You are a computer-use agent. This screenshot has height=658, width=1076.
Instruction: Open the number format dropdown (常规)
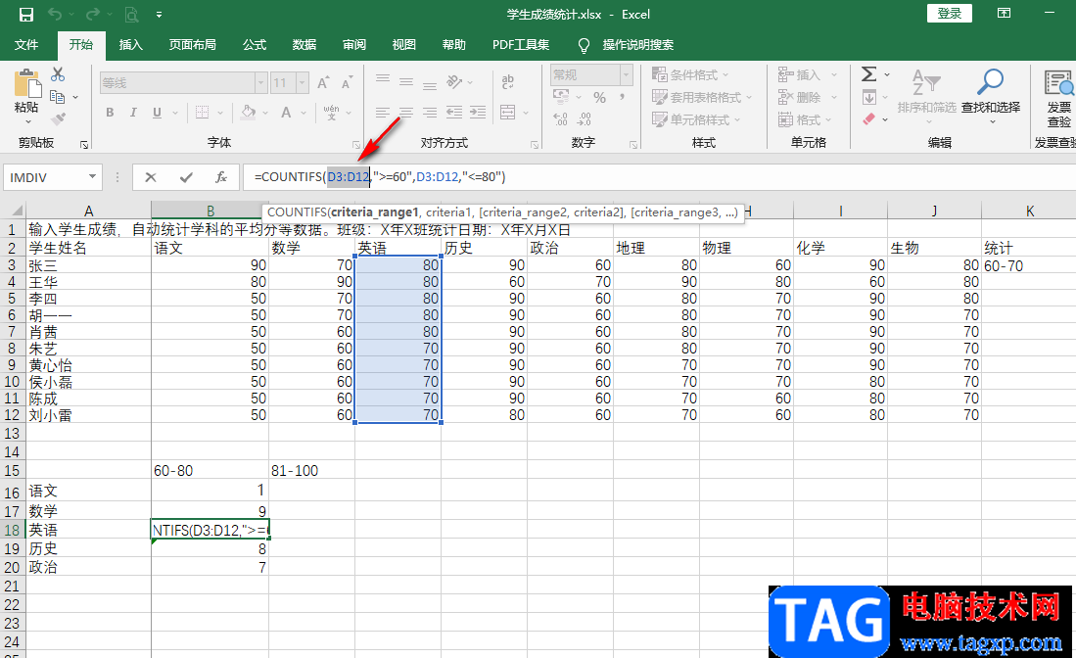tap(626, 74)
